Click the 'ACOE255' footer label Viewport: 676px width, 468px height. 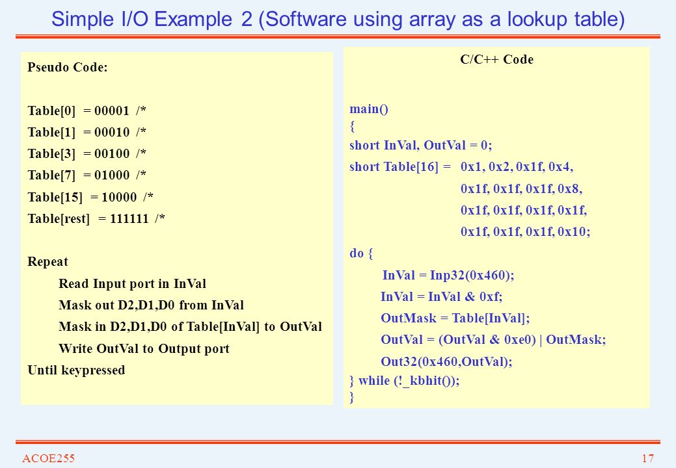pos(48,458)
